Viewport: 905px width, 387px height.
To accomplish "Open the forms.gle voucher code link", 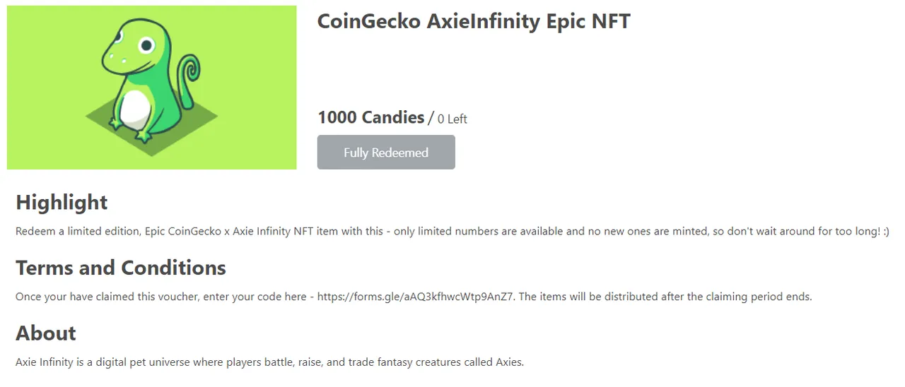I will click(417, 297).
